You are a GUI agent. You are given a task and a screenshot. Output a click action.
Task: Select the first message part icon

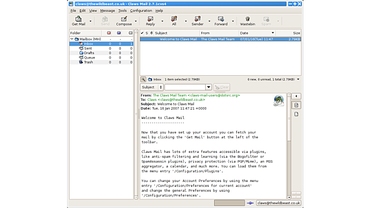[296, 105]
